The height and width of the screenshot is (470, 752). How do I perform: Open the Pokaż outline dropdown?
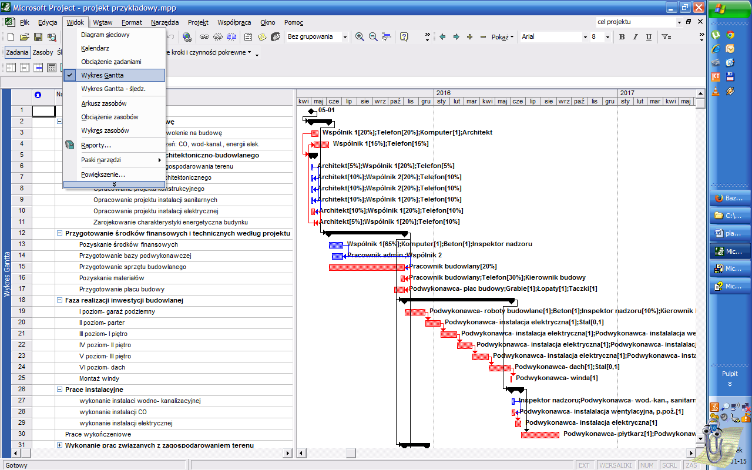(503, 37)
